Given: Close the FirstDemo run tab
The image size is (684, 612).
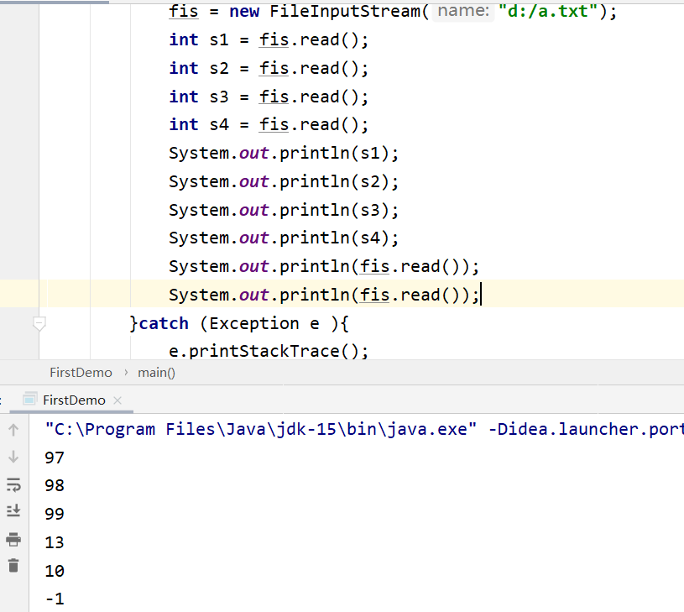Looking at the screenshot, I should point(117,400).
